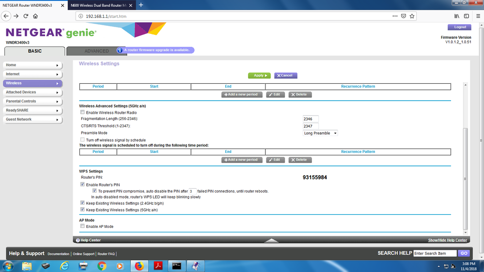
Task: Check Turn off wireless signal by schedule
Action: [82, 140]
